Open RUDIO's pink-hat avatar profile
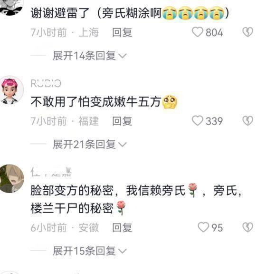The height and width of the screenshot is (274, 266). pyautogui.click(x=11, y=90)
